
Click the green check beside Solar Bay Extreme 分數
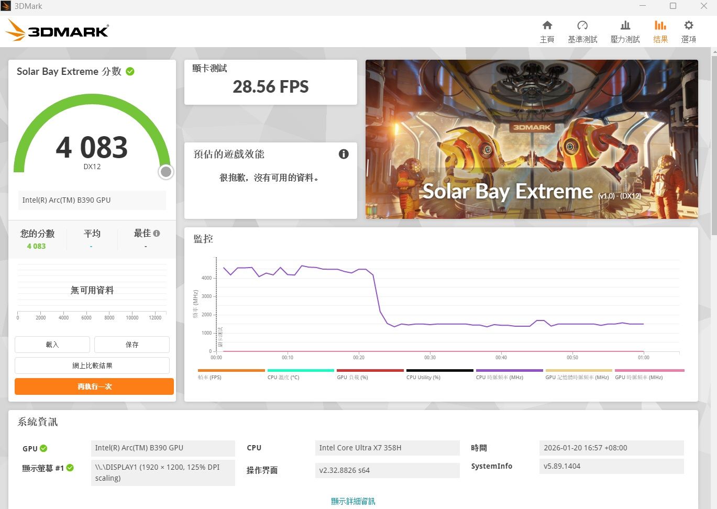point(130,71)
